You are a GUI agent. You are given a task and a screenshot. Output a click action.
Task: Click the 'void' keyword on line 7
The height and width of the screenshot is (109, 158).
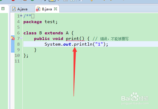click(x=58, y=39)
